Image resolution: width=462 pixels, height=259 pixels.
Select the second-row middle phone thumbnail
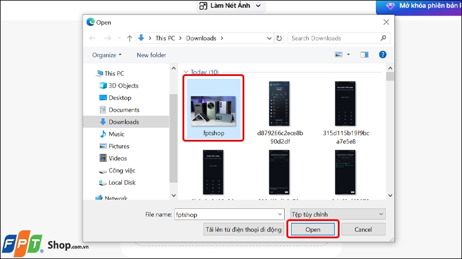[280, 172]
